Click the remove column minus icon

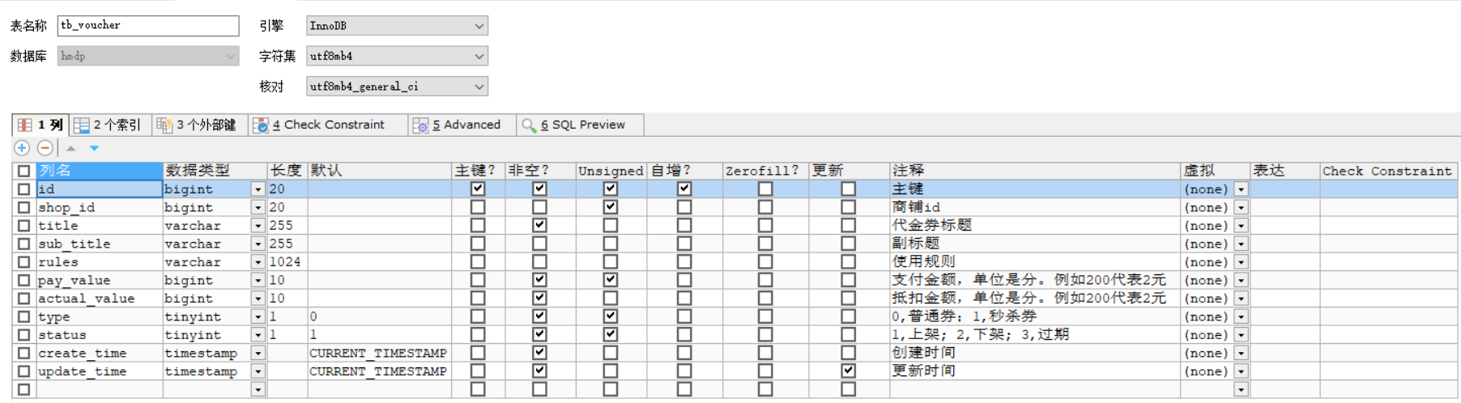coord(45,148)
